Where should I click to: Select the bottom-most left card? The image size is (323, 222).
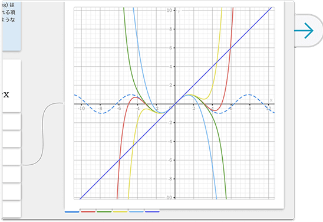point(12,209)
